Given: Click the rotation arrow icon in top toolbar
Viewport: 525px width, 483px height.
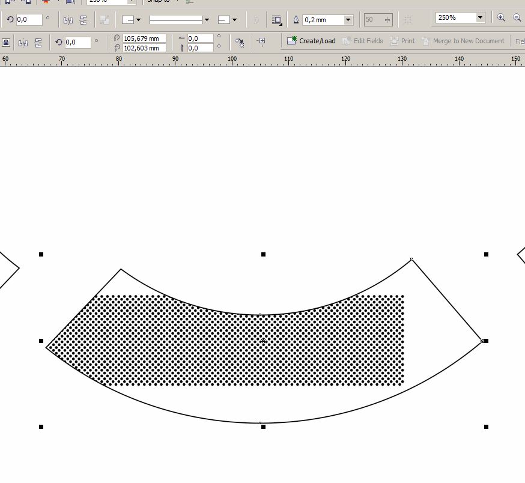Looking at the screenshot, I should [10, 19].
